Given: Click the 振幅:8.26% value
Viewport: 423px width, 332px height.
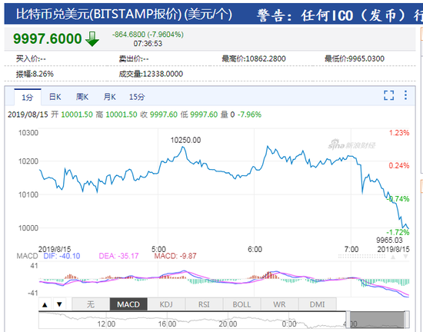Looking at the screenshot, I should 35,74.
